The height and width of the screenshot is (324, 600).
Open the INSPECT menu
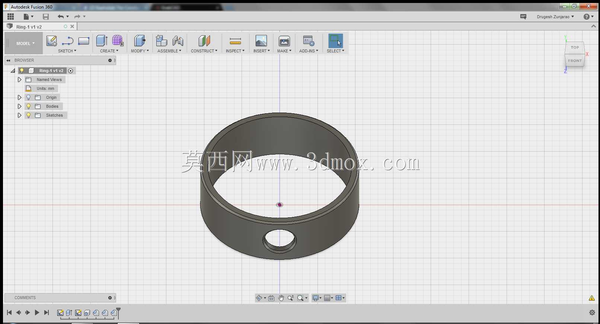click(235, 51)
